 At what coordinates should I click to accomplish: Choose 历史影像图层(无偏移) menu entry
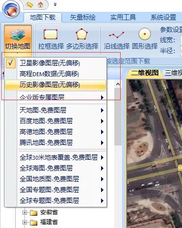(55, 85)
